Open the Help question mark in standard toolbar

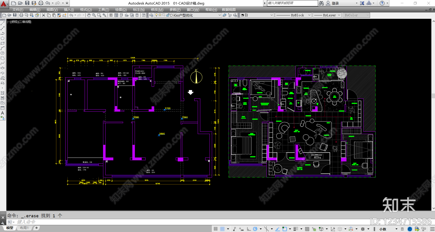[144, 15]
